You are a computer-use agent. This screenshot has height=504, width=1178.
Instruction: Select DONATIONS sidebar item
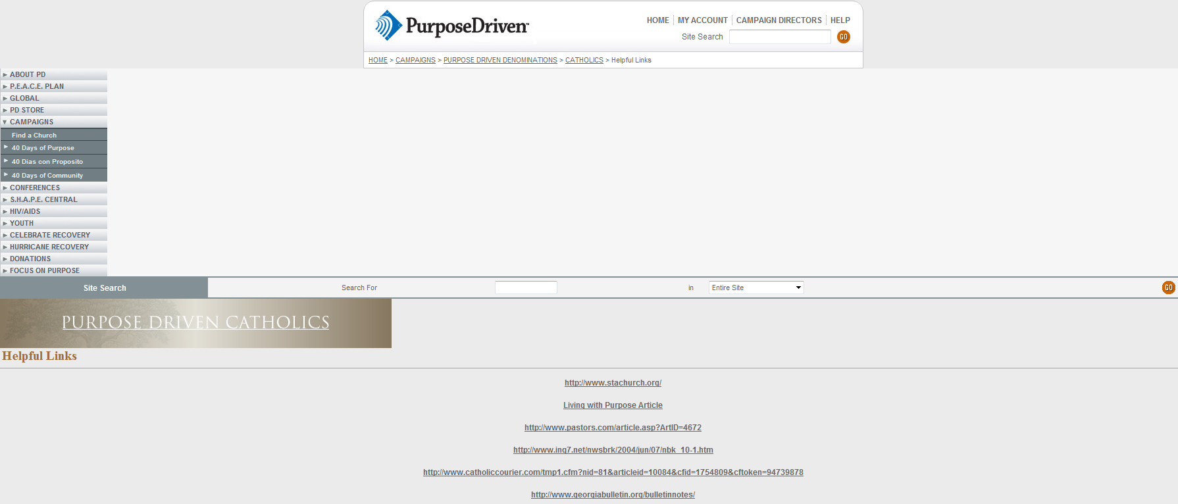(x=30, y=259)
